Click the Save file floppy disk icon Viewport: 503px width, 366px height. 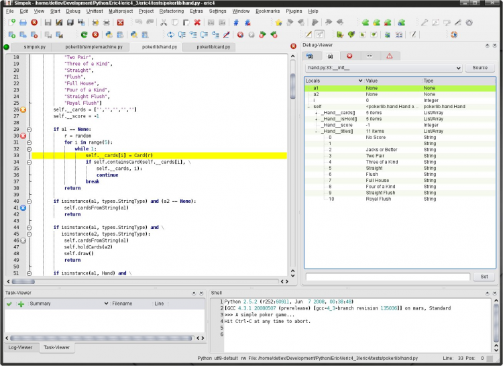(48, 22)
